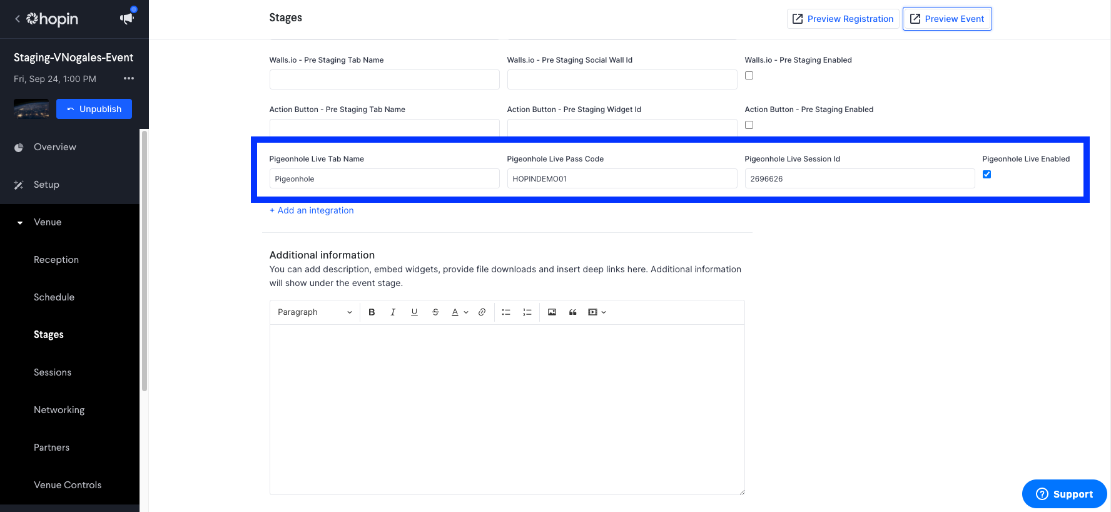Click the Overview pie chart icon

coord(19,148)
